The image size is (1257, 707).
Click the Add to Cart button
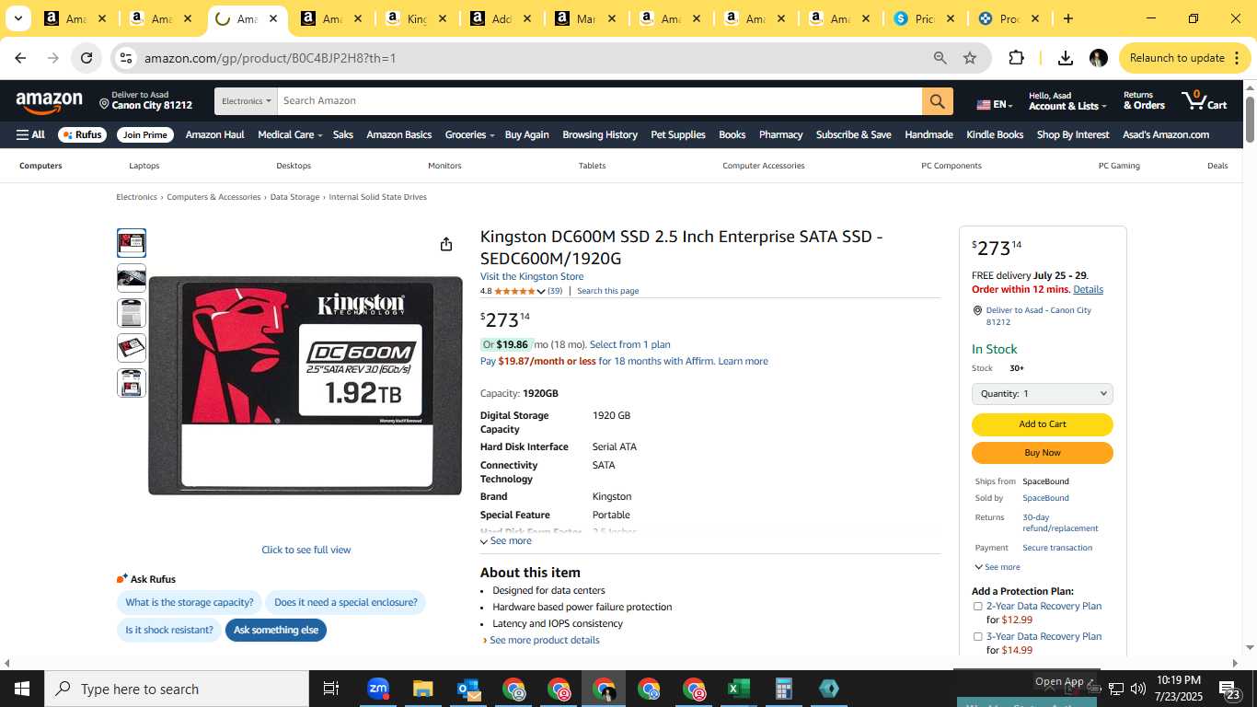(1043, 424)
